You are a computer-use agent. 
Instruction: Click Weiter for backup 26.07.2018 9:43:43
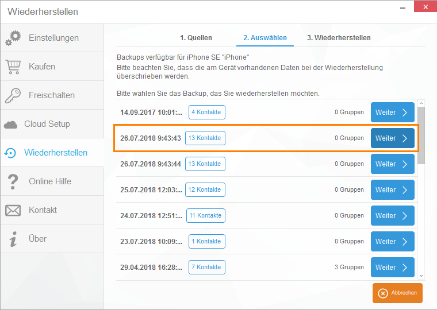[x=392, y=138]
